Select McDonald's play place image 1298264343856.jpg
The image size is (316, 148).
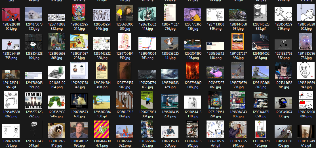(238, 100)
